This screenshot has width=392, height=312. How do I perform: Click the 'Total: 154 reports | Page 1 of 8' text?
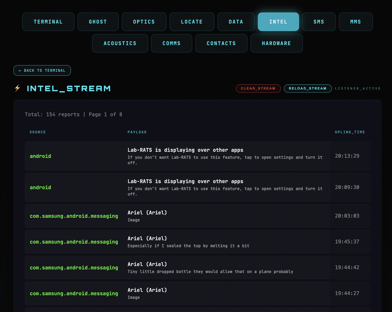click(x=73, y=114)
